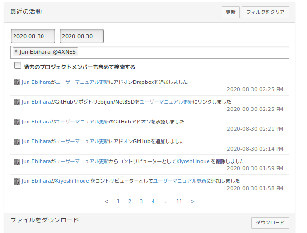This screenshot has width=307, height=233.
Task: Click timestamp 2020-08-30 01:59 PM
Action: pyautogui.click(x=255, y=168)
